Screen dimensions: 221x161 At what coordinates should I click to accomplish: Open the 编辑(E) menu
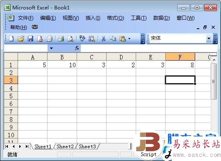[x=48, y=18]
